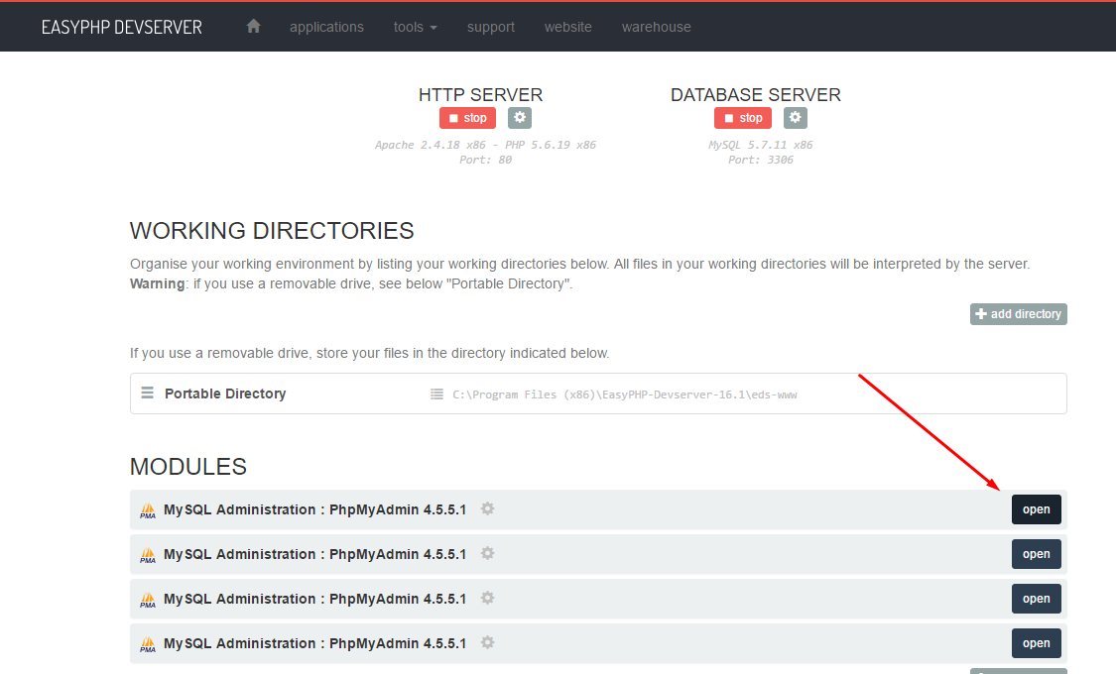
Task: Expand the tools dropdown menu
Action: point(415,27)
